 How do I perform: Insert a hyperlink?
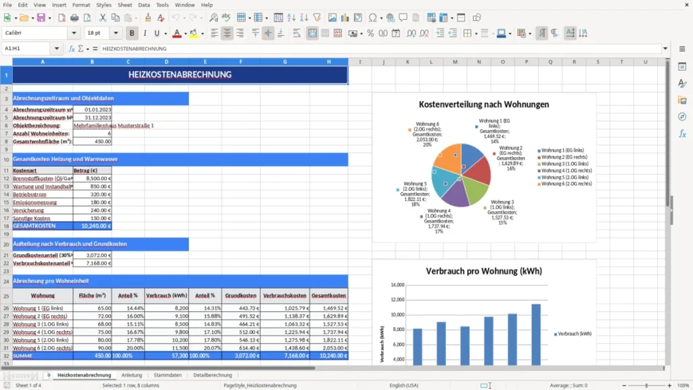pos(390,18)
